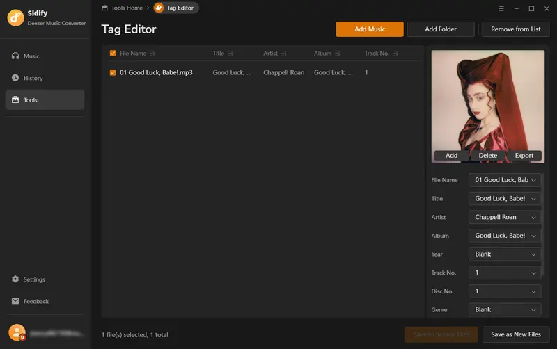Click the Sidify logo icon
This screenshot has height=349, width=557.
click(15, 18)
